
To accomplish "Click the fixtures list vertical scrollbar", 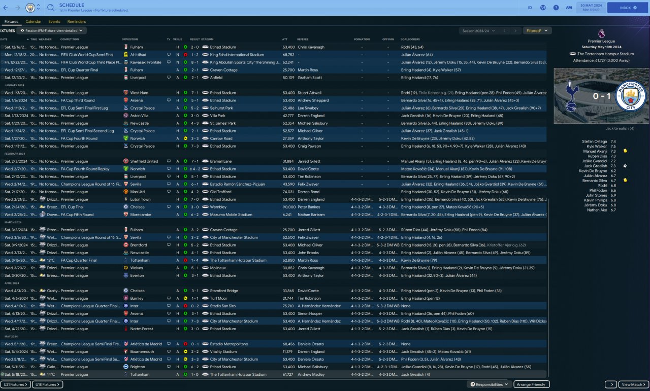I will click(549, 287).
